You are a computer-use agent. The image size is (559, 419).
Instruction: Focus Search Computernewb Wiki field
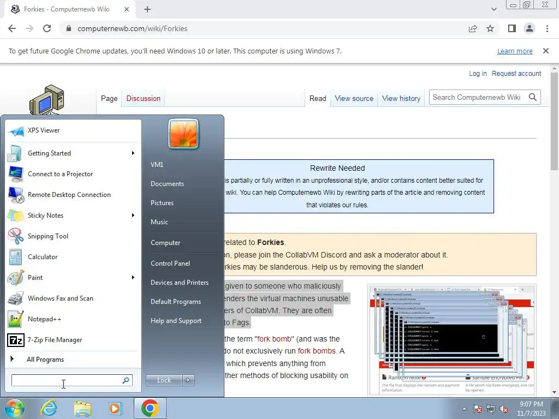(478, 97)
